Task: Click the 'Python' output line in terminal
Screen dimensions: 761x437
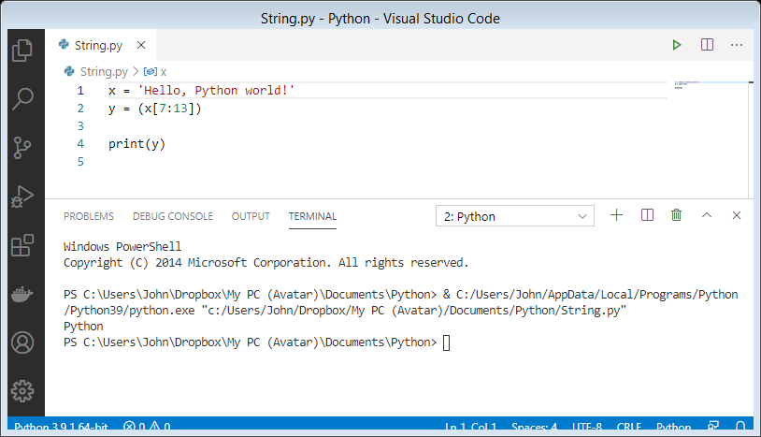Action: tap(83, 327)
